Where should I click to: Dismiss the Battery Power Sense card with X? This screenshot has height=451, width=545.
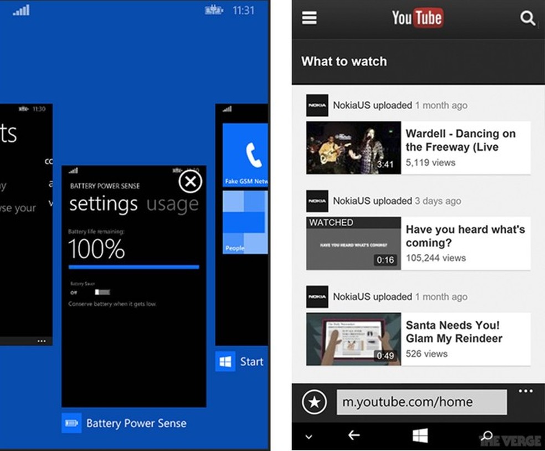190,182
